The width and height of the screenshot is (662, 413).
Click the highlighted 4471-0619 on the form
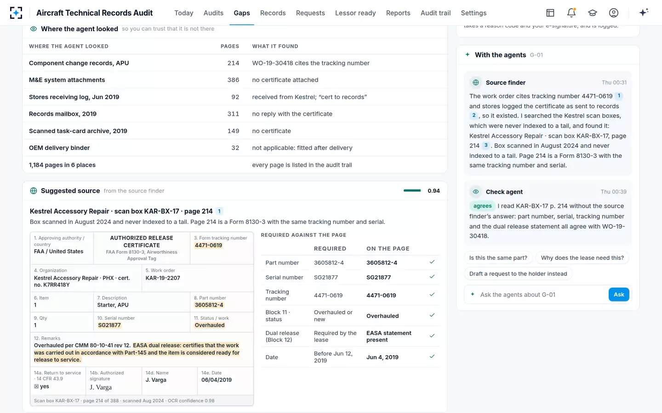click(x=208, y=246)
